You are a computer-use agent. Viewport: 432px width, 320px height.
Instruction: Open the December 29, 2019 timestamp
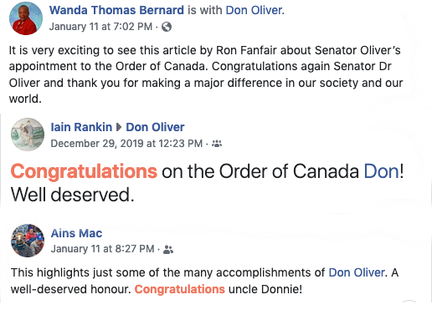tap(126, 144)
